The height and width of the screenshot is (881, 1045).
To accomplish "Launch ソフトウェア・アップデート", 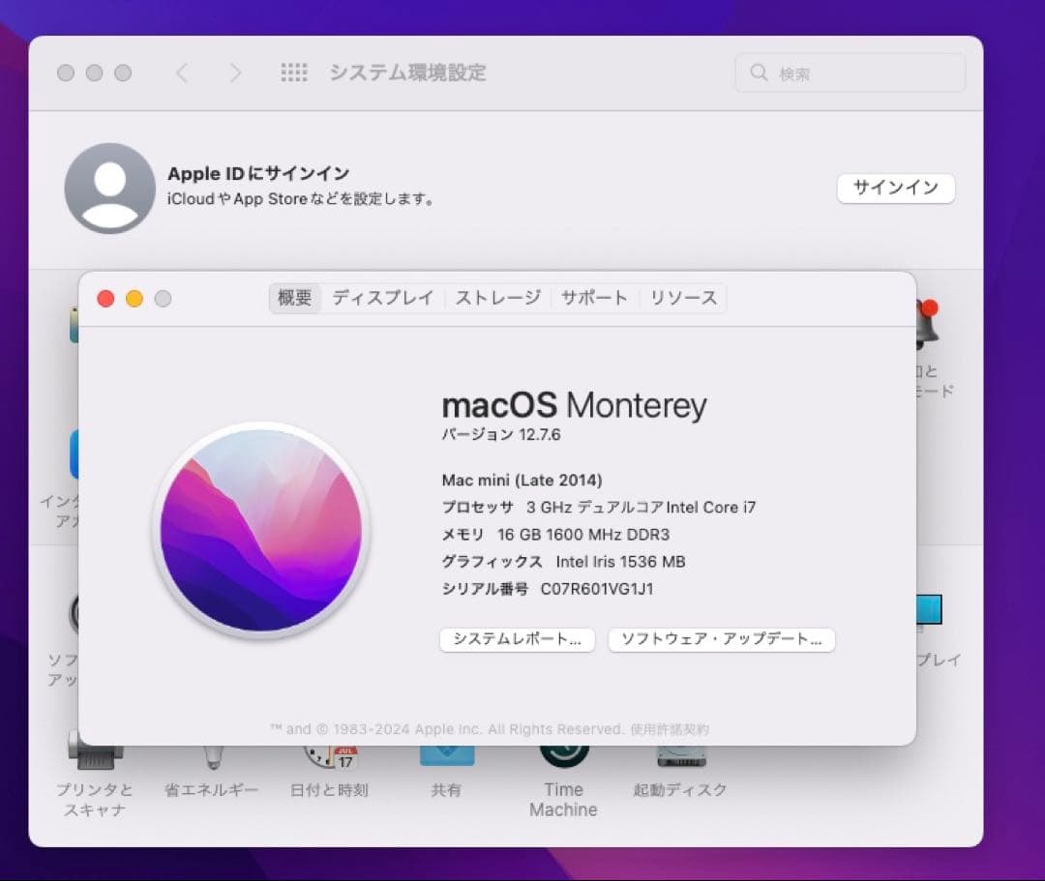I will click(x=721, y=639).
